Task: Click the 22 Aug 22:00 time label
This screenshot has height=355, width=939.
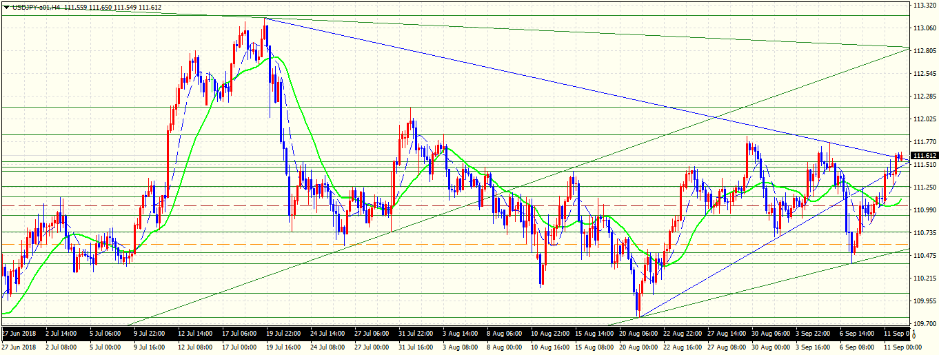Action: (682, 333)
